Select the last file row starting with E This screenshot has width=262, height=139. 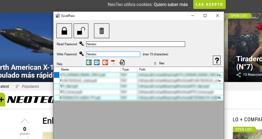click(x=138, y=98)
